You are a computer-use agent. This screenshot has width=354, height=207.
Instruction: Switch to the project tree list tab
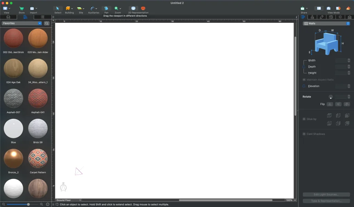[43, 17]
